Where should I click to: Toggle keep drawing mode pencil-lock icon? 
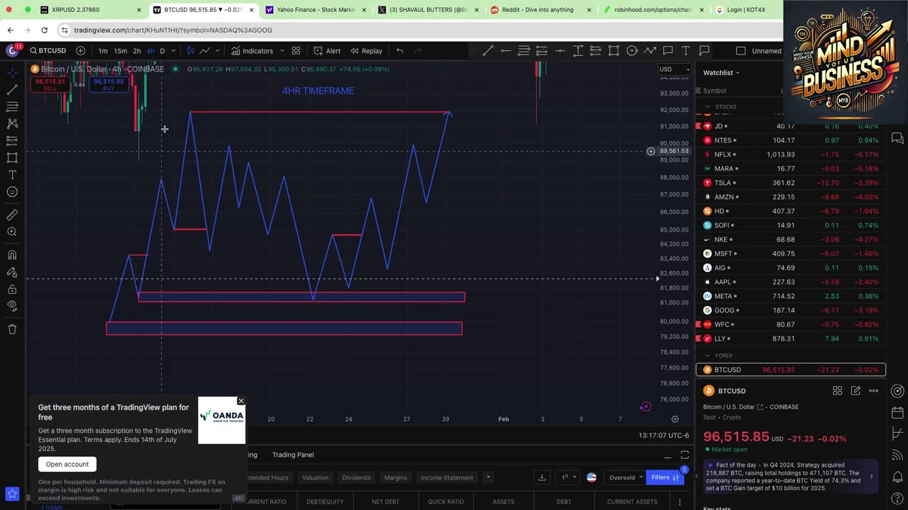click(x=12, y=272)
